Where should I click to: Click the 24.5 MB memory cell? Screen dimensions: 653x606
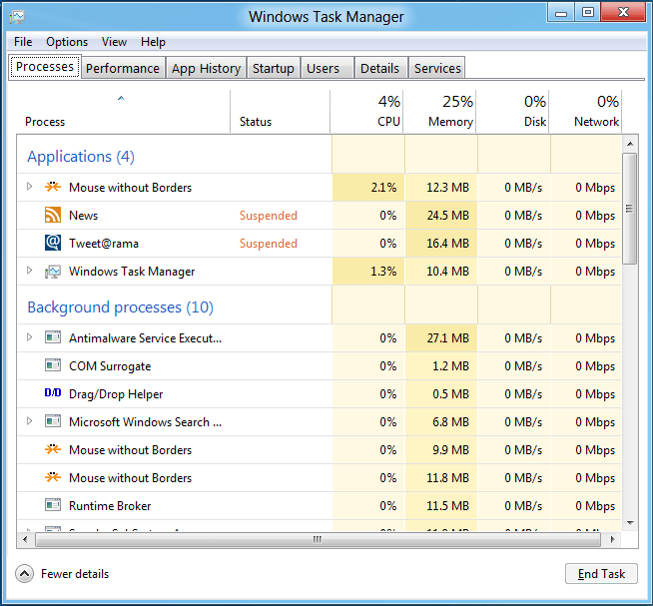[441, 216]
